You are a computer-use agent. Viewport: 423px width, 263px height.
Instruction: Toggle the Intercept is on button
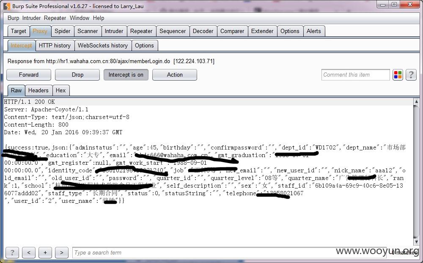(x=126, y=75)
